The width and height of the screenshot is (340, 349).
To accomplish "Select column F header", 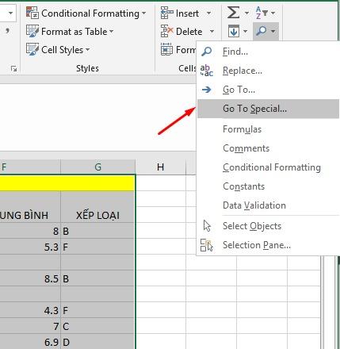I will (30, 167).
